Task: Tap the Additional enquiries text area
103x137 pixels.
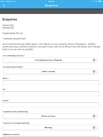Action: pos(51,136)
